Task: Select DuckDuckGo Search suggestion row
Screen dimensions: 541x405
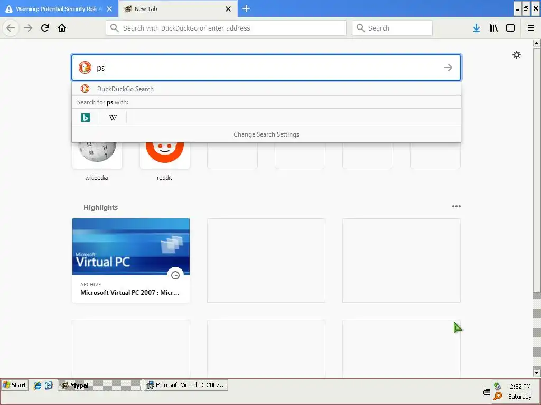Action: 266,89
